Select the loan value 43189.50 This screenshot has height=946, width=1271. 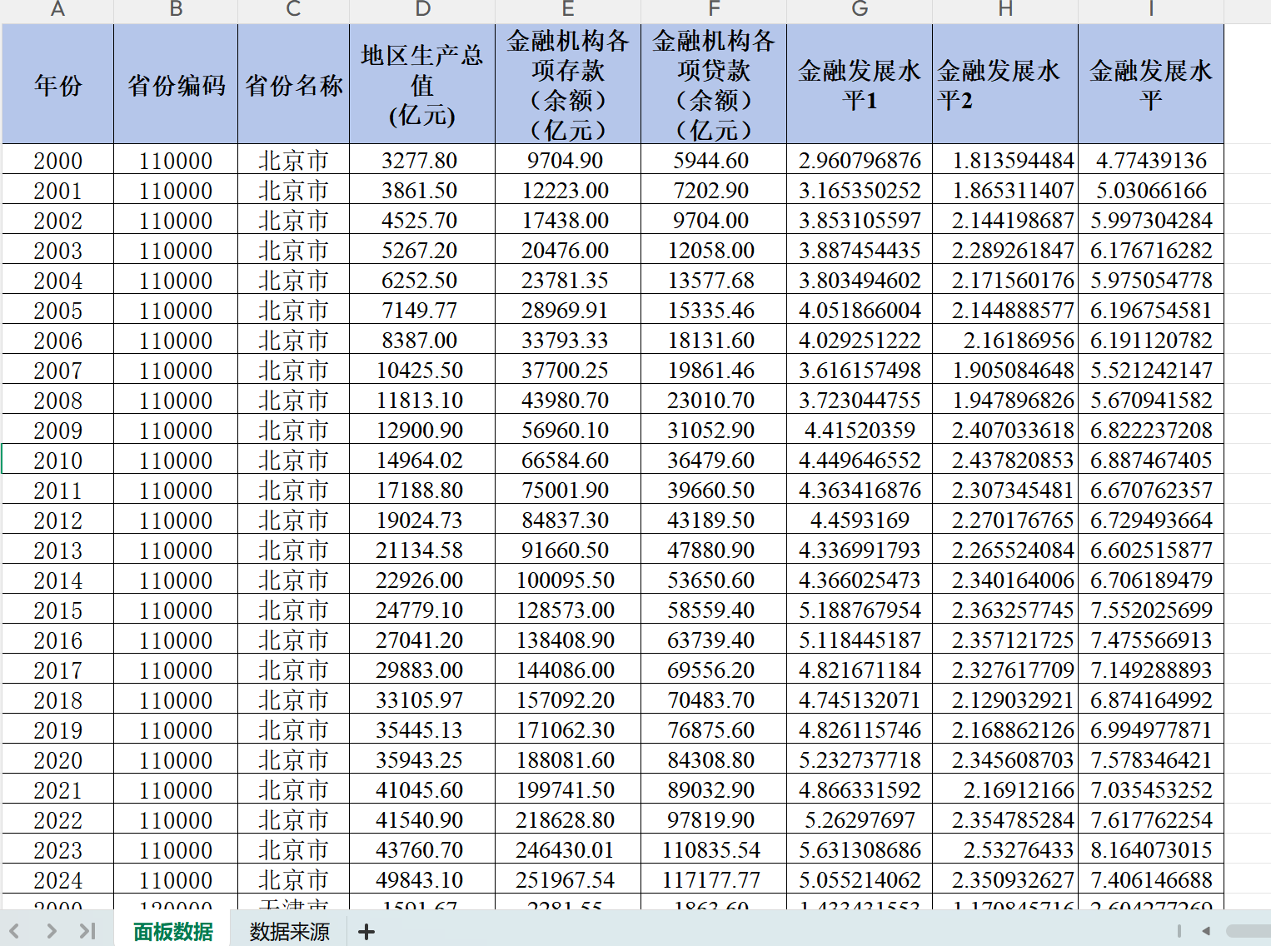[714, 520]
